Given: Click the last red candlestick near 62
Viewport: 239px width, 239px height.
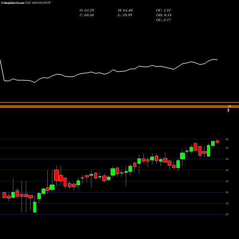Looking at the screenshot, I should point(217,141).
